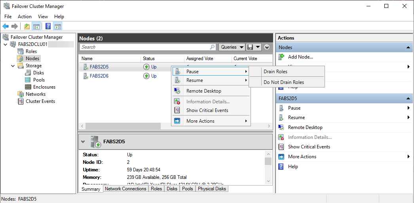Open More Actions in the context menu
Image resolution: width=414 pixels, height=203 pixels.
[x=211, y=121]
